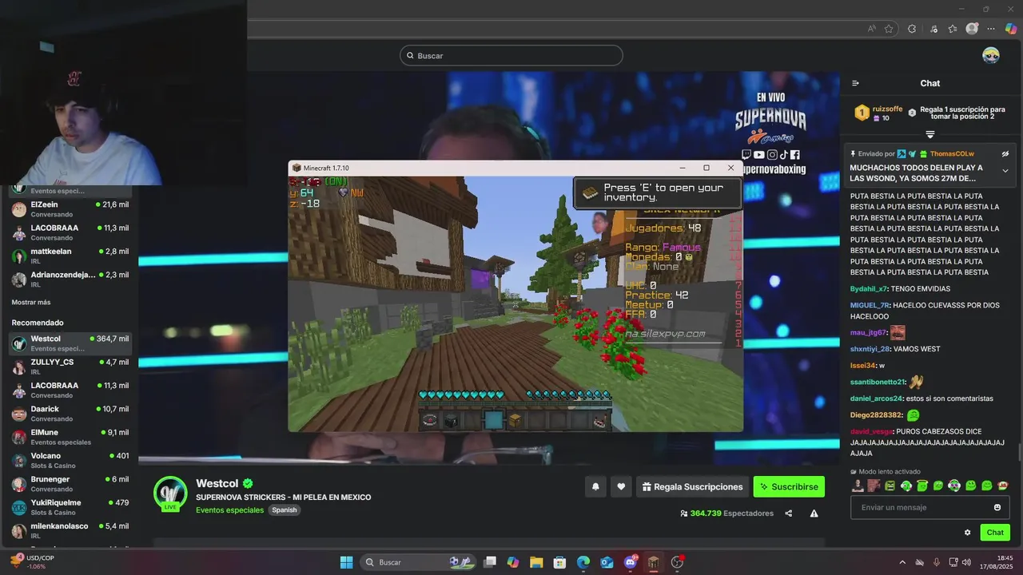Open the Windows Start menu
This screenshot has width=1023, height=575.
(346, 562)
